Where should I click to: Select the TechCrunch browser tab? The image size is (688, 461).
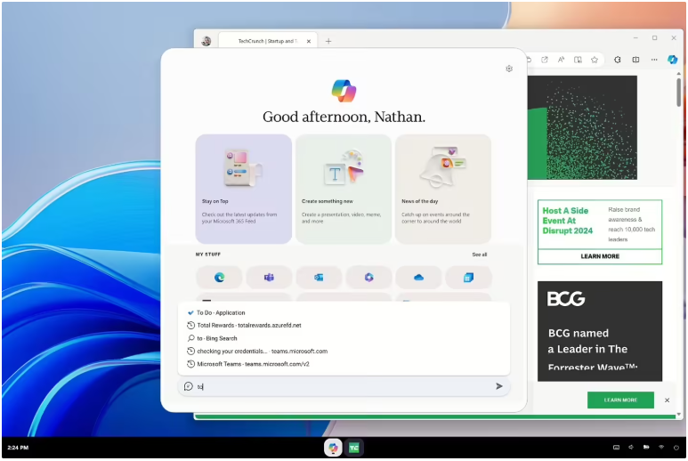[x=267, y=41]
